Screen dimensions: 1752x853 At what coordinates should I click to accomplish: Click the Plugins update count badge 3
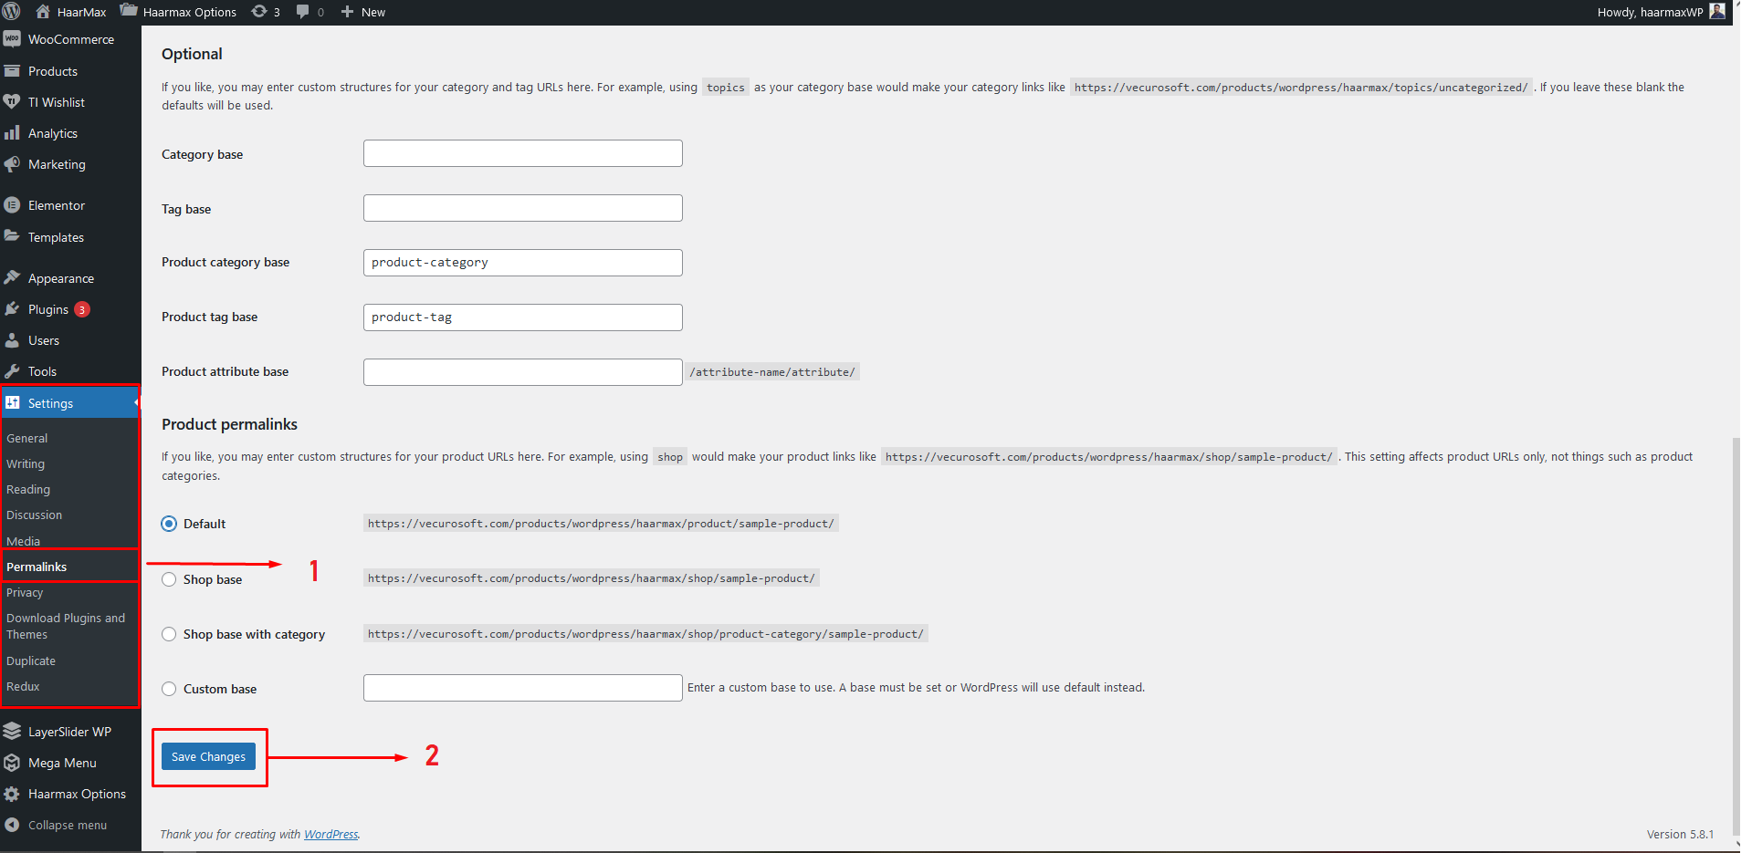tap(82, 309)
